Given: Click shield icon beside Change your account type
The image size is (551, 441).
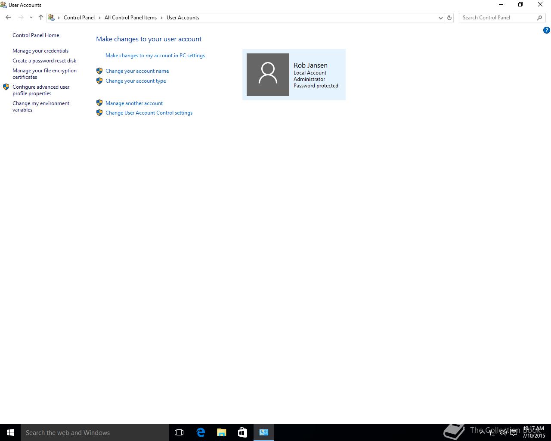Looking at the screenshot, I should coord(99,81).
